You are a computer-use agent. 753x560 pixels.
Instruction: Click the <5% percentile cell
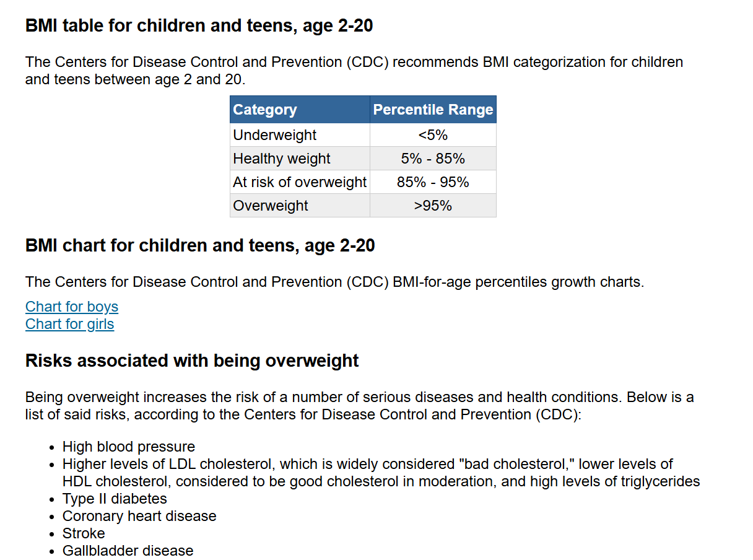point(433,135)
